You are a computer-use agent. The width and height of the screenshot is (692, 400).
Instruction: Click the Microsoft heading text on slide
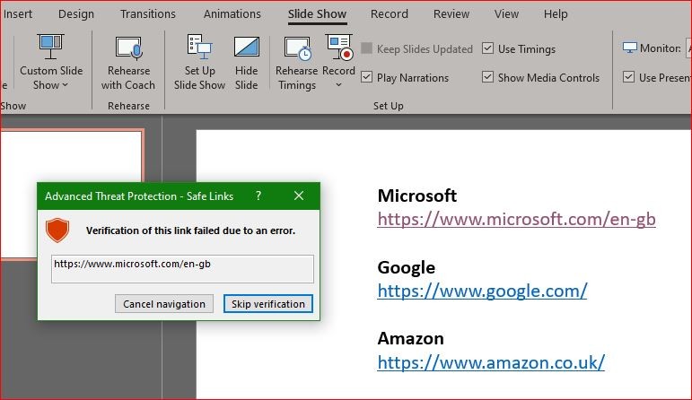(x=417, y=196)
